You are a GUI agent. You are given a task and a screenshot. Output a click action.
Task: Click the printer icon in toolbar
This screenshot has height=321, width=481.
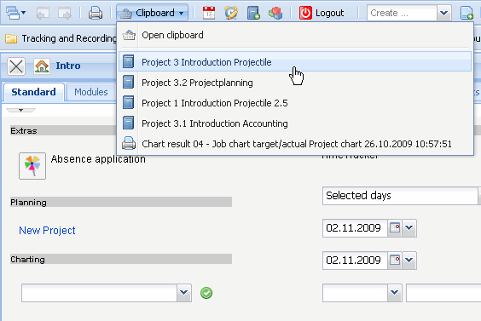96,13
